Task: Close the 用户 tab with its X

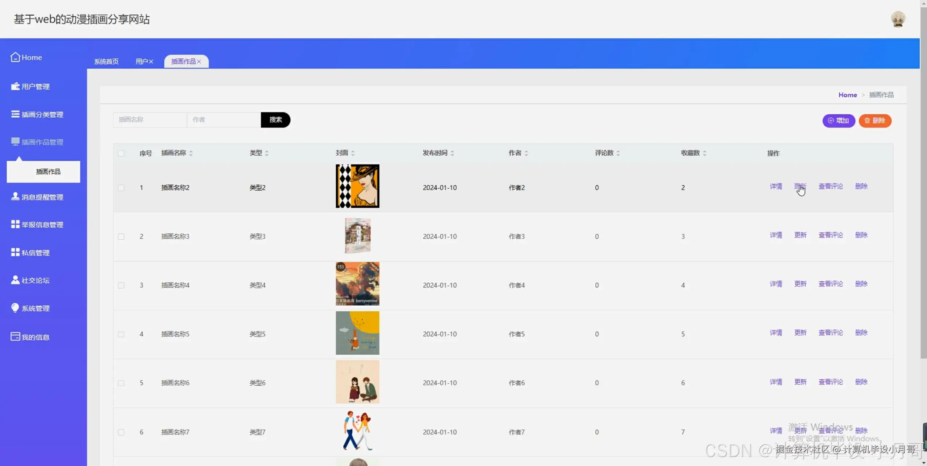Action: [x=151, y=62]
